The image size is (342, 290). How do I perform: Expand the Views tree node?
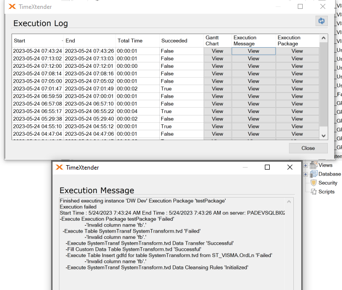point(305,166)
